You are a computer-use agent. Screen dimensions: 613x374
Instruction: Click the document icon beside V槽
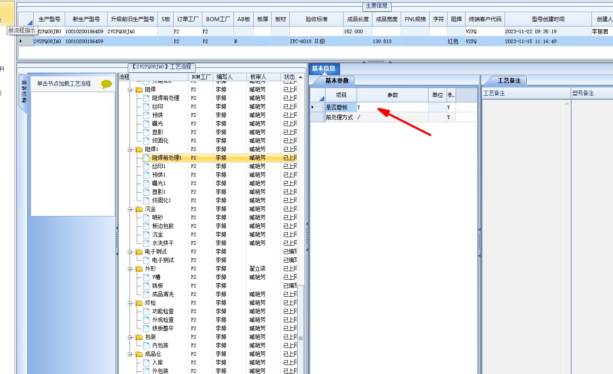pyautogui.click(x=146, y=277)
